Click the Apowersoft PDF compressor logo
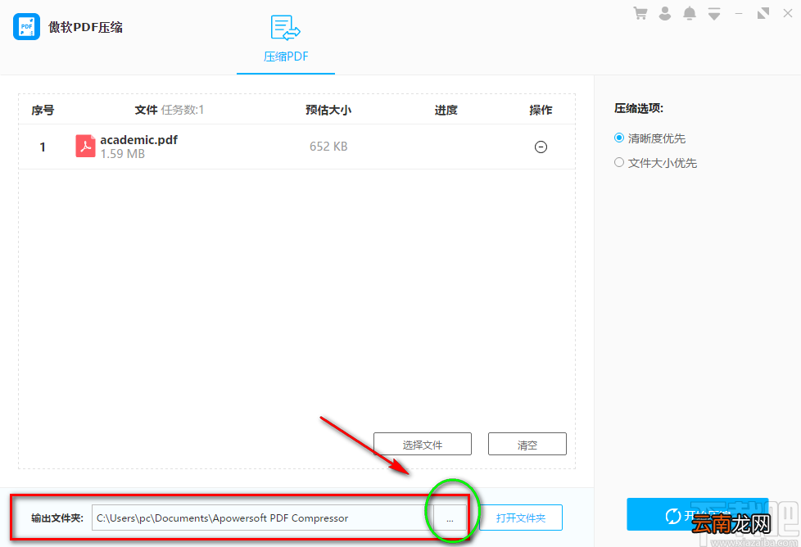Viewport: 801px width, 547px height. point(26,26)
